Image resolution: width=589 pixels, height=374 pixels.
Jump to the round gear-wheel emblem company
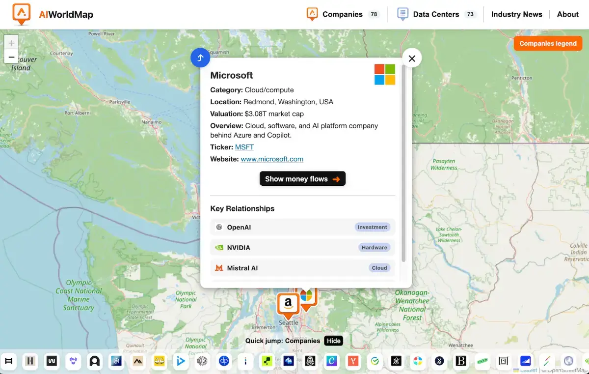[x=202, y=361]
